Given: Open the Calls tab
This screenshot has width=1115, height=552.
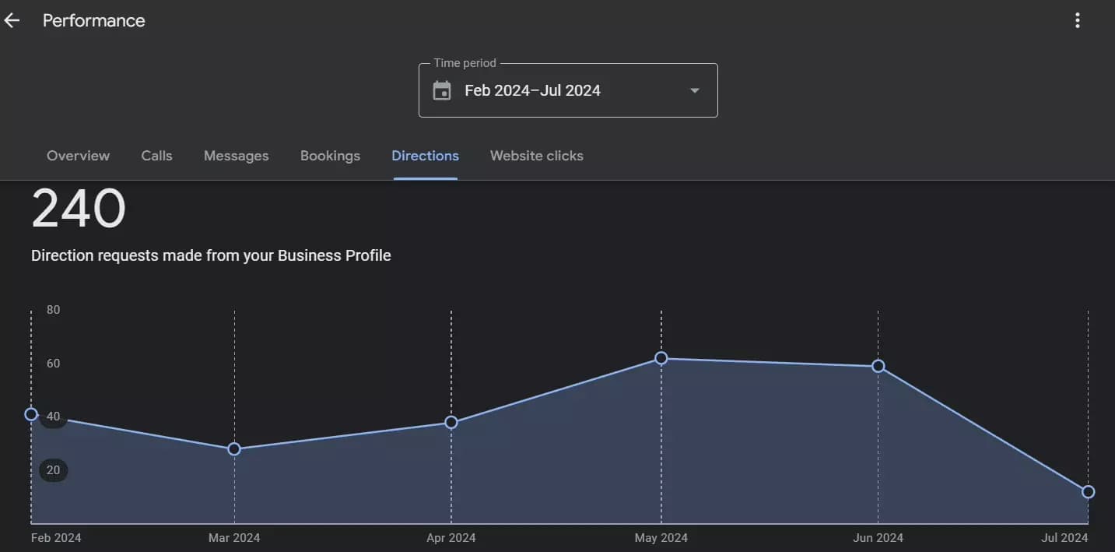Looking at the screenshot, I should tap(156, 156).
